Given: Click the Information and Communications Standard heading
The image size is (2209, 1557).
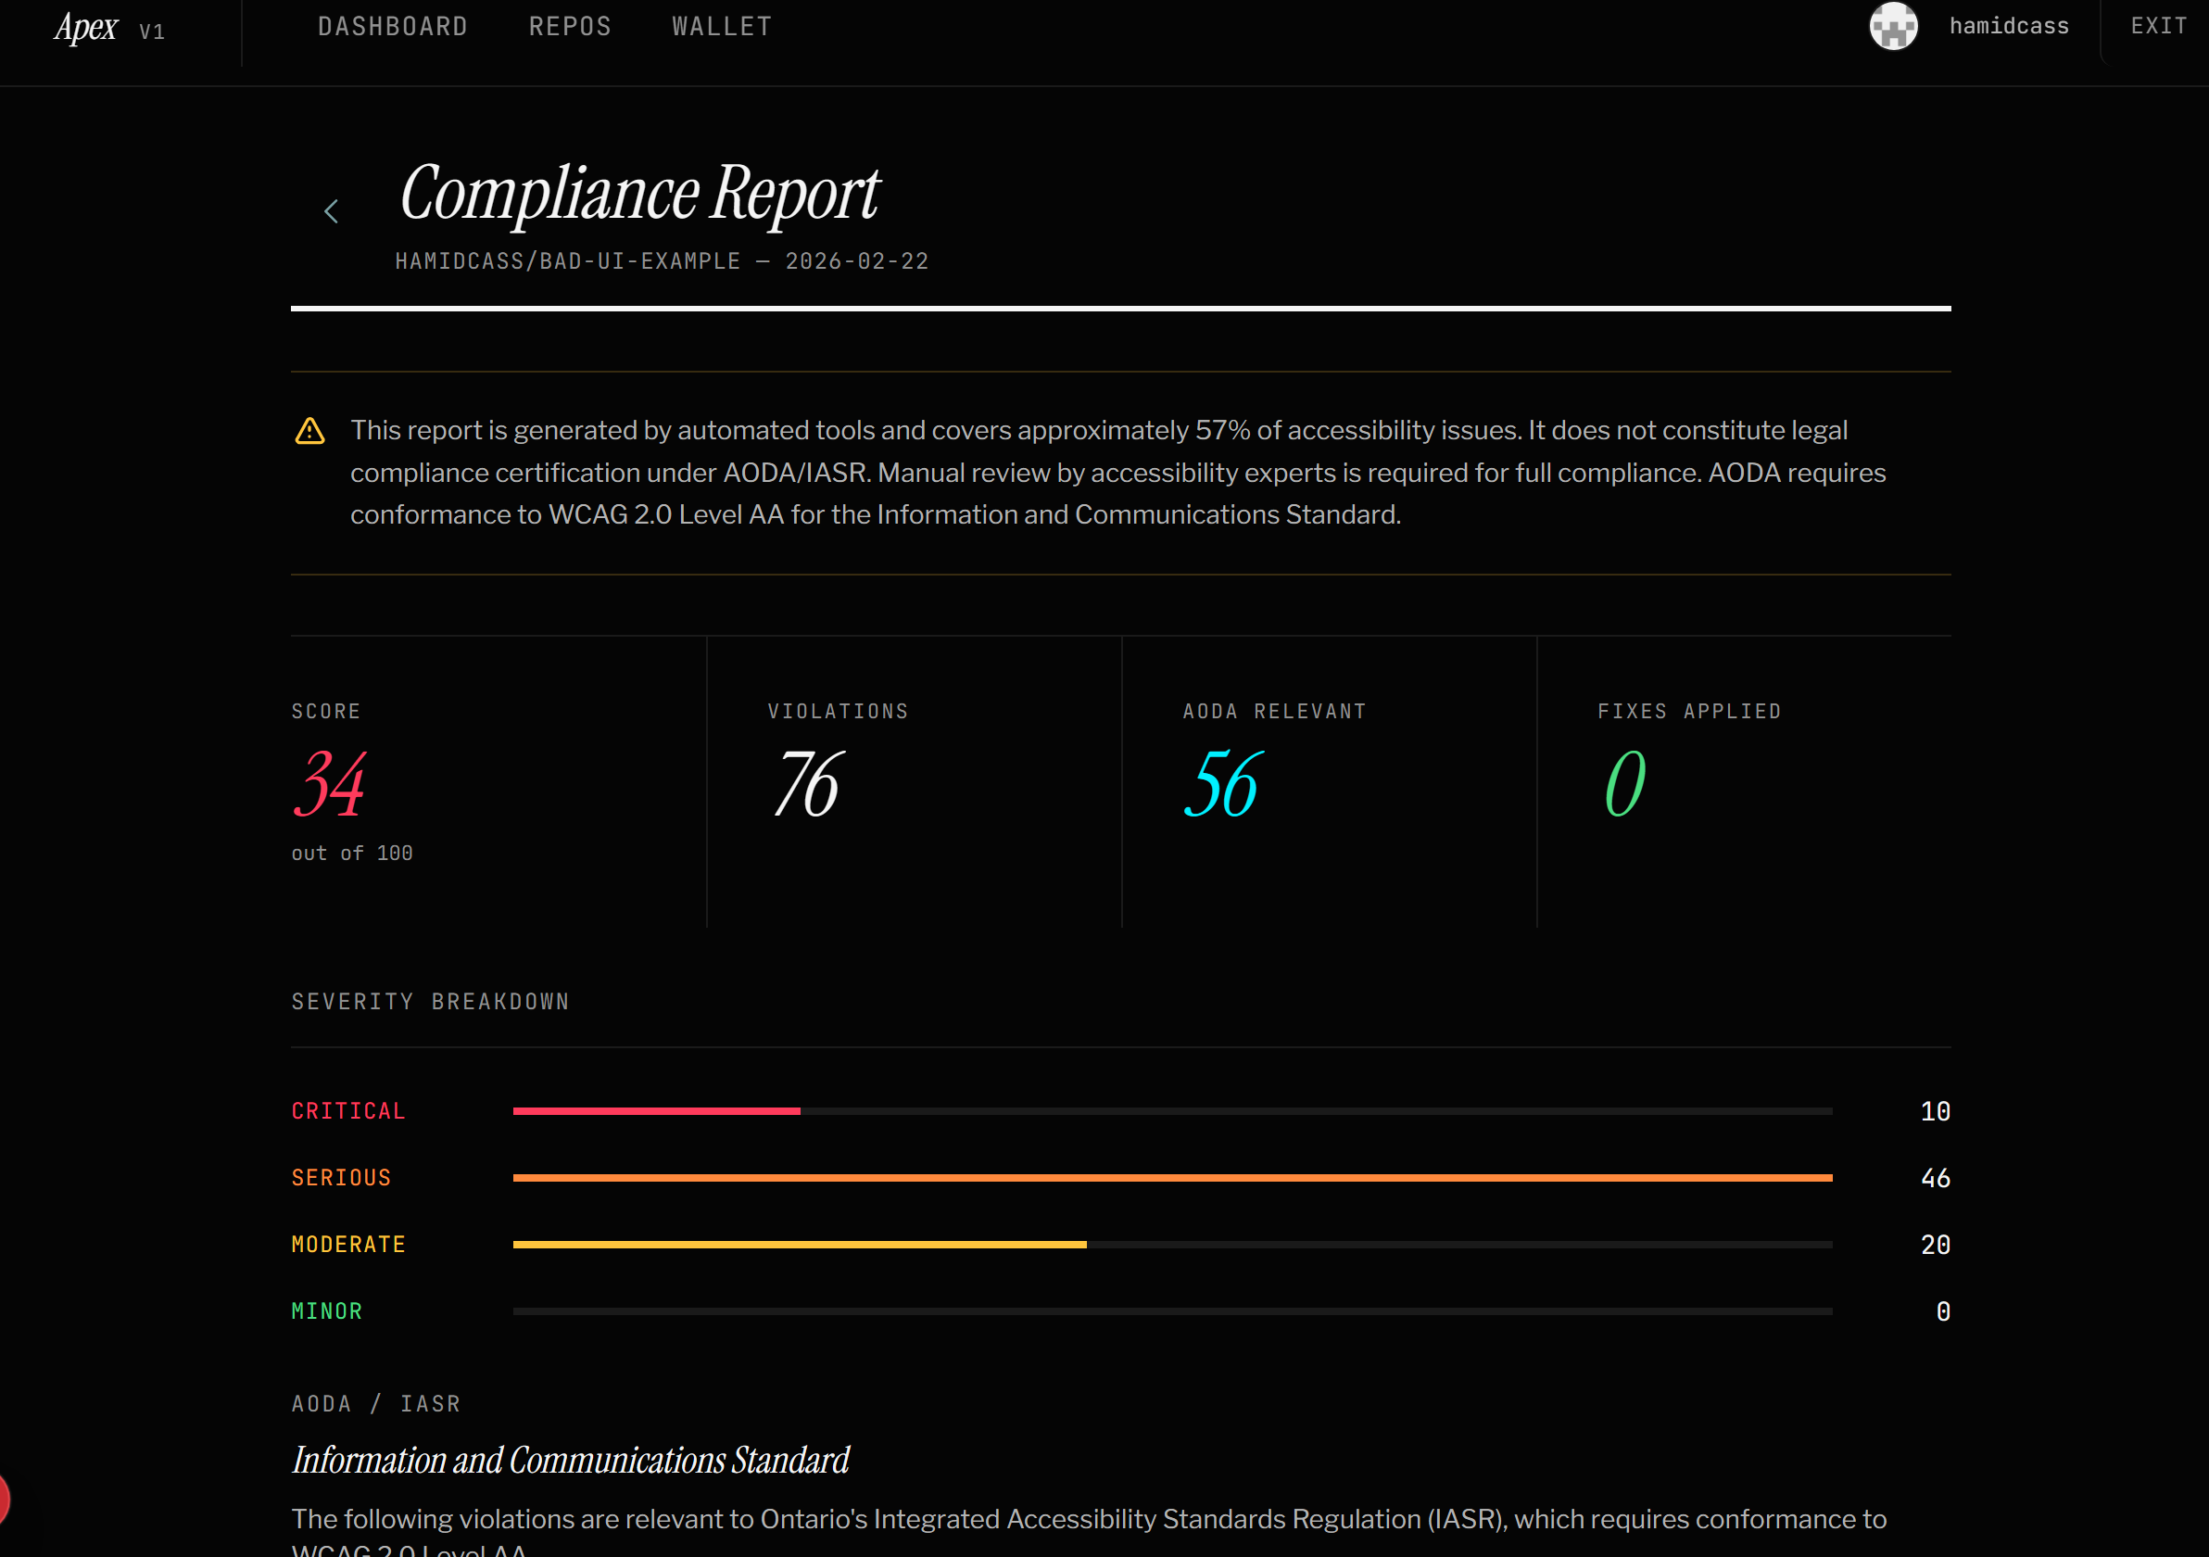Looking at the screenshot, I should pos(570,1460).
